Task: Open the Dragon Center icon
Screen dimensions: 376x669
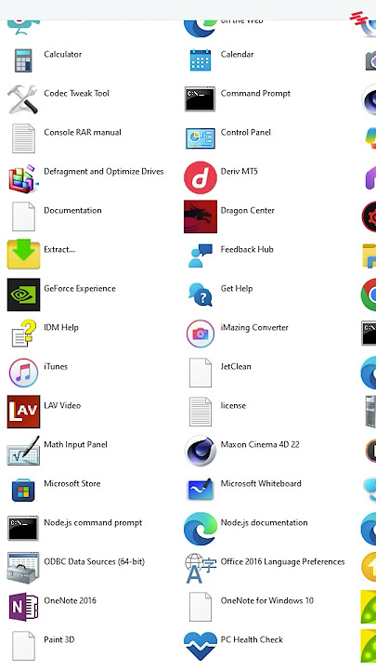Action: (200, 216)
